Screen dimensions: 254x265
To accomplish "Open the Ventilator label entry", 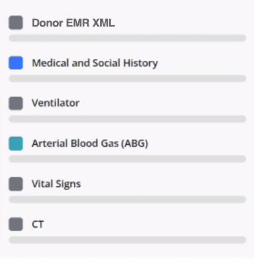I will 56,103.
